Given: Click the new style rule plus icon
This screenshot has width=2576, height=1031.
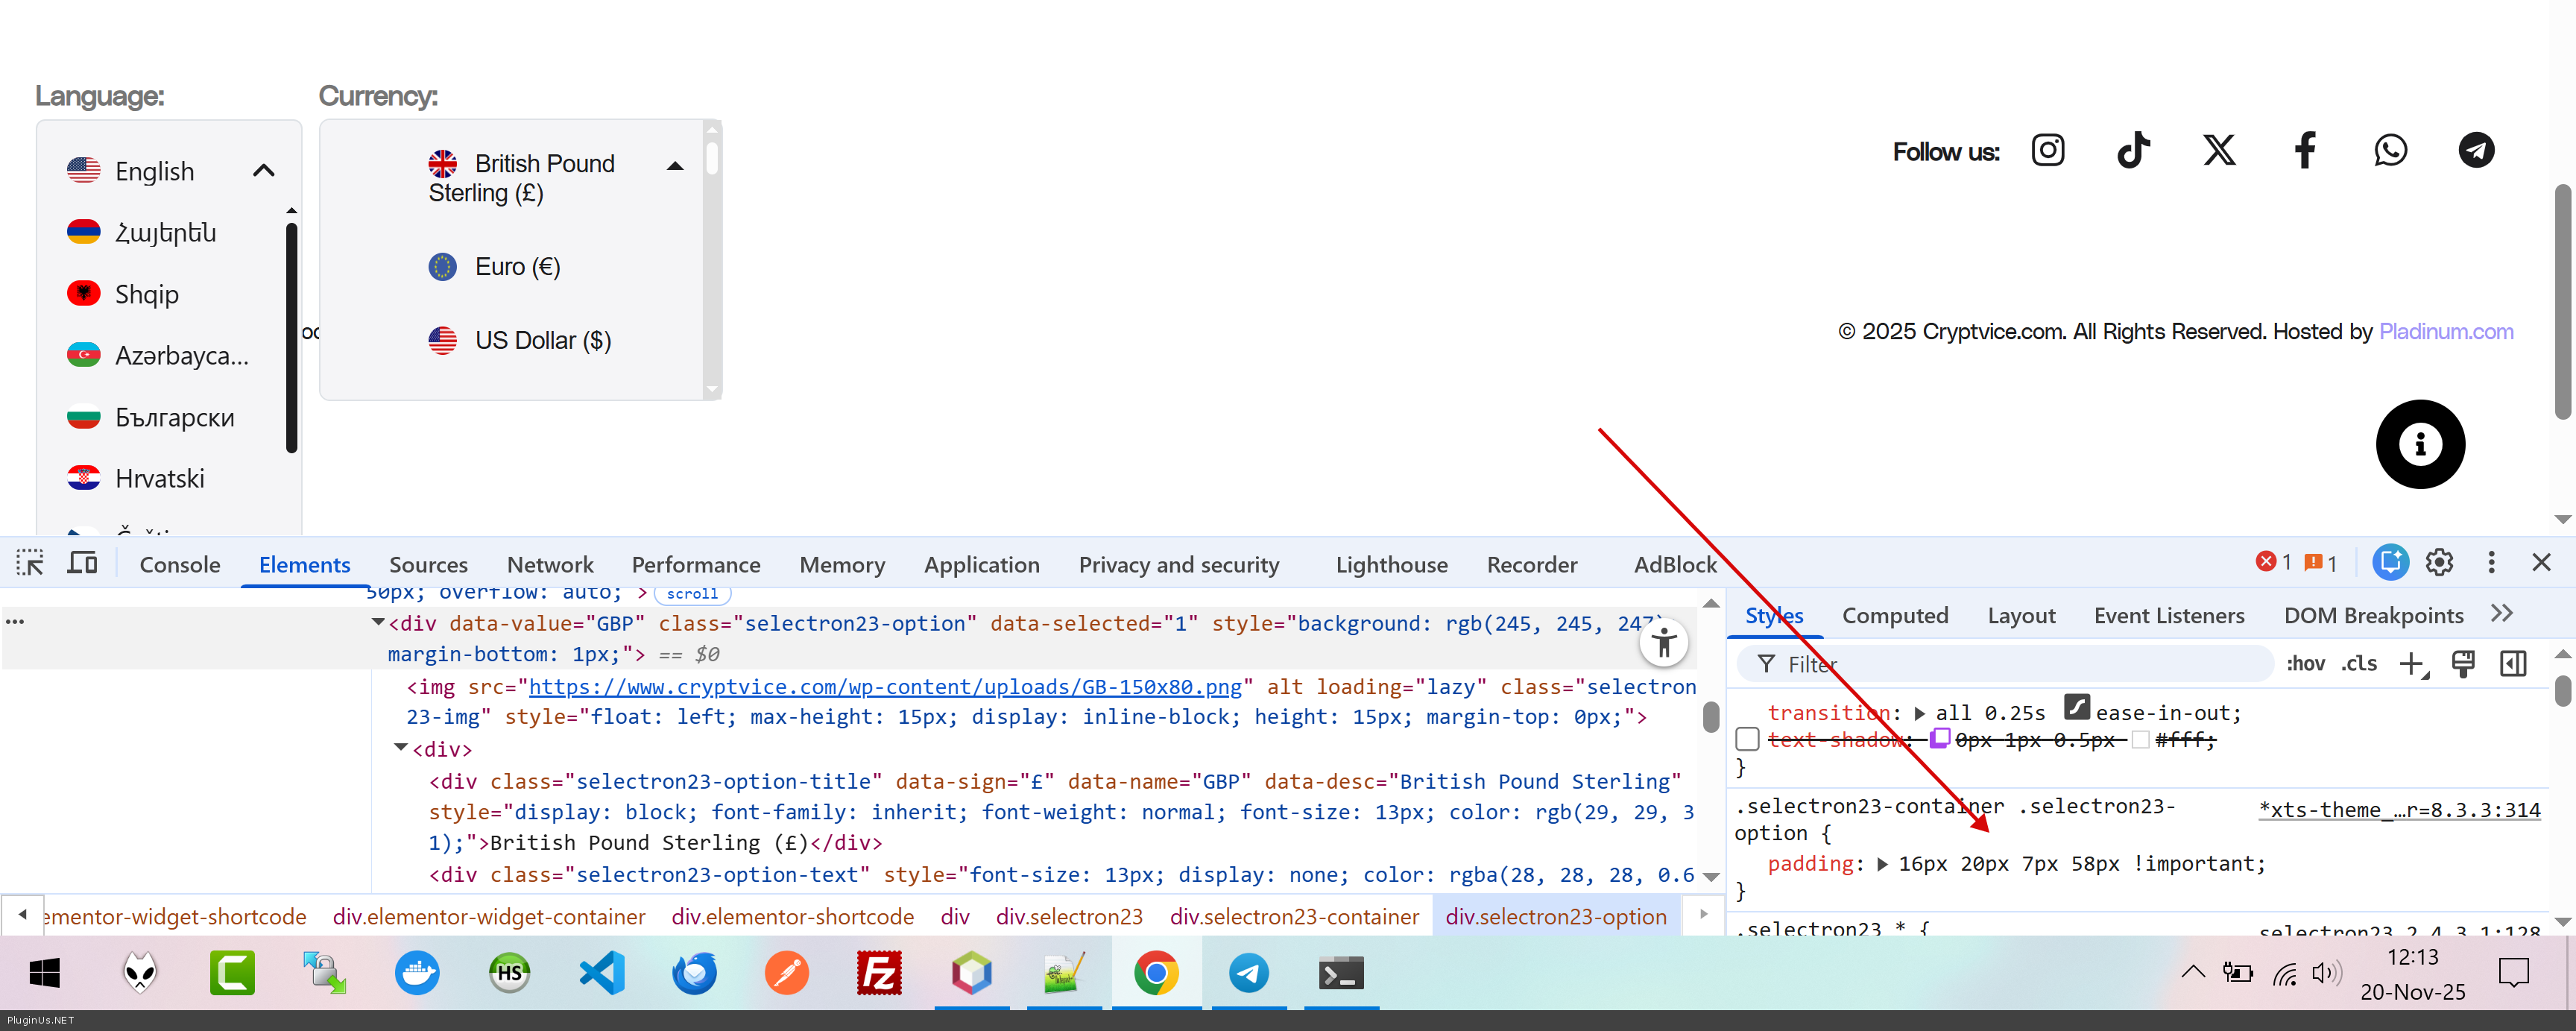Looking at the screenshot, I should coord(2412,664).
